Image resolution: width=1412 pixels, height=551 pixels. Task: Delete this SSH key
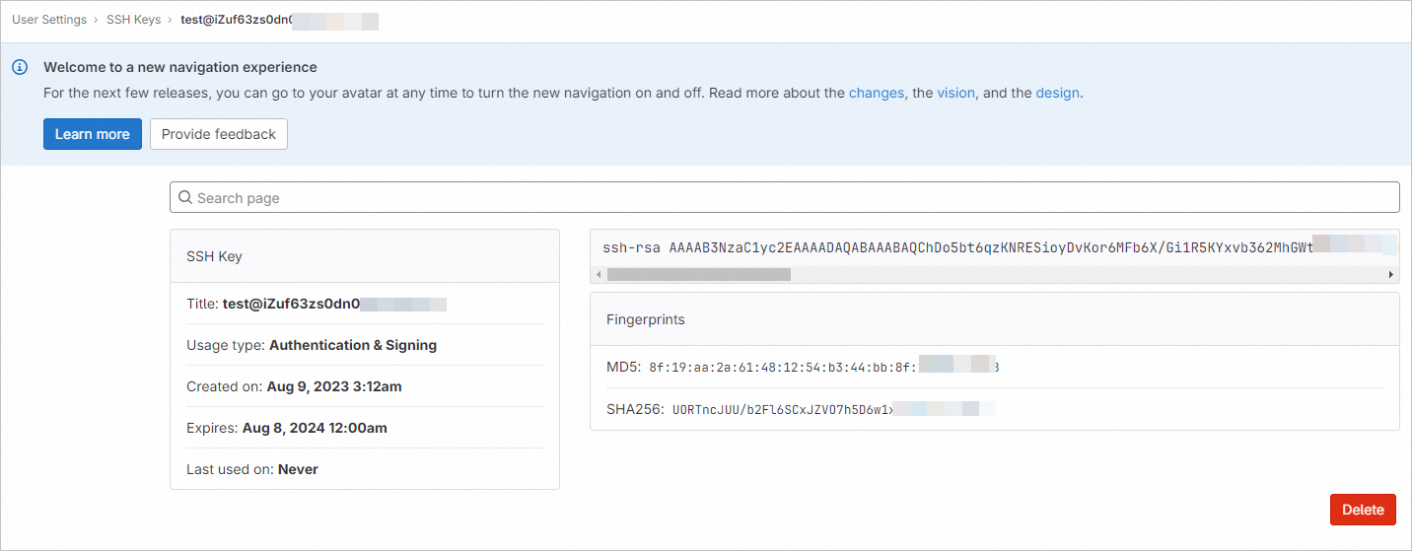click(x=1363, y=510)
